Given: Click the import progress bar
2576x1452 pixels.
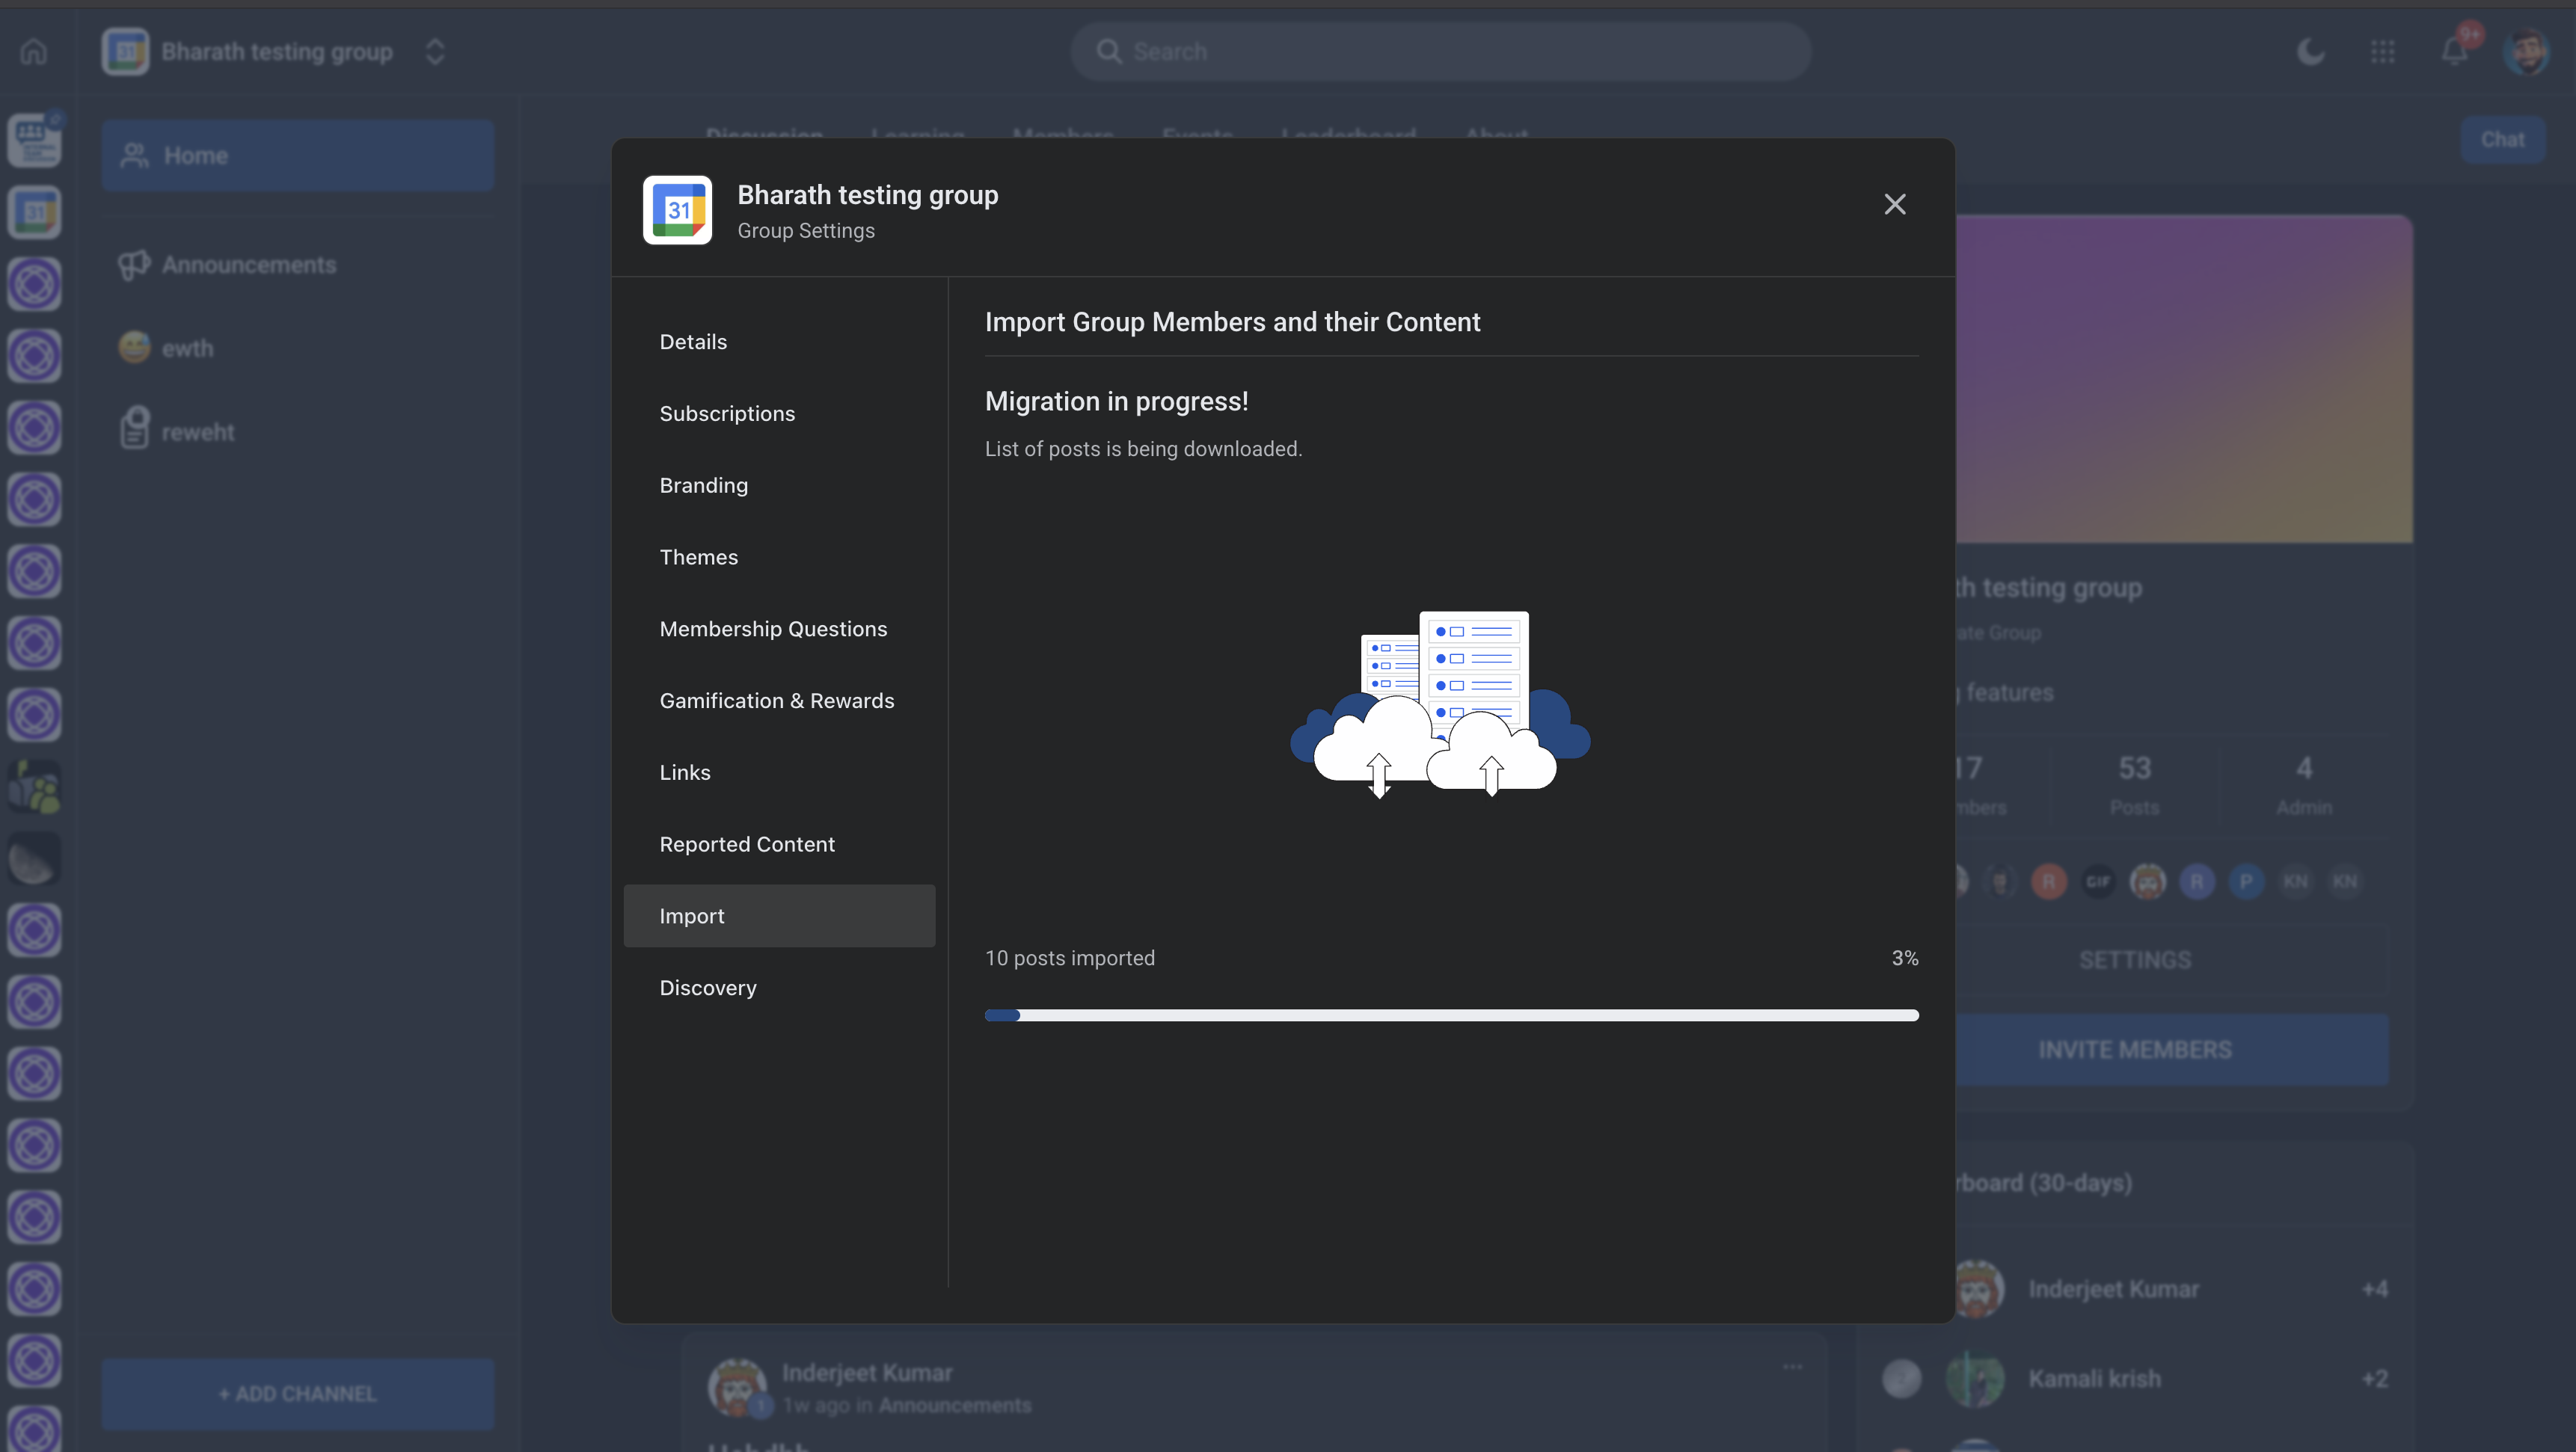Looking at the screenshot, I should tap(1451, 1015).
